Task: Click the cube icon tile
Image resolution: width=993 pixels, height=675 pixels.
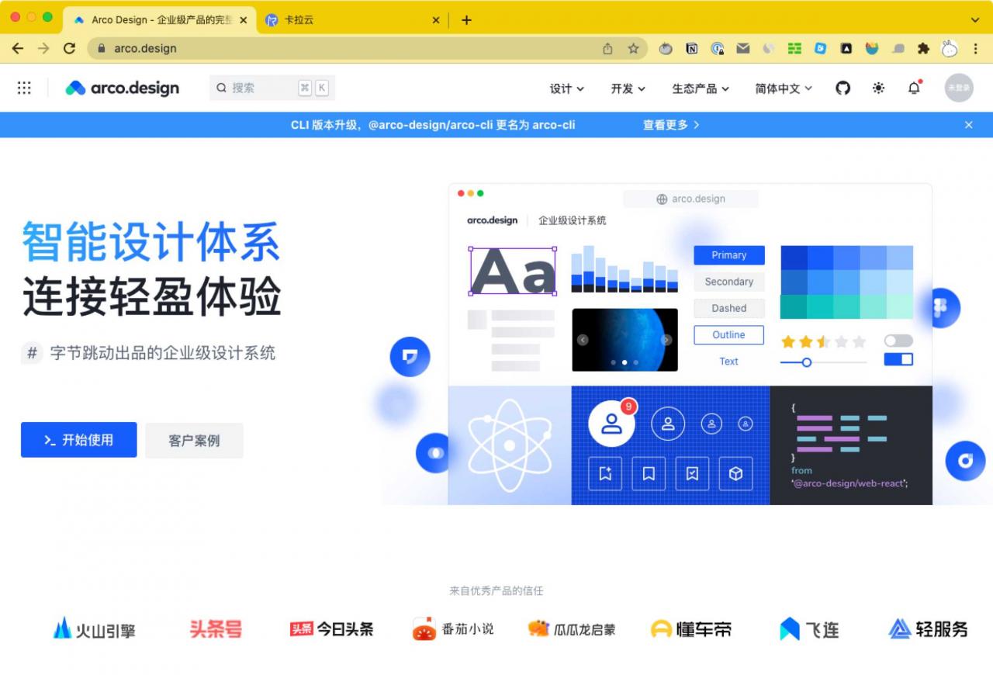Action: (735, 473)
